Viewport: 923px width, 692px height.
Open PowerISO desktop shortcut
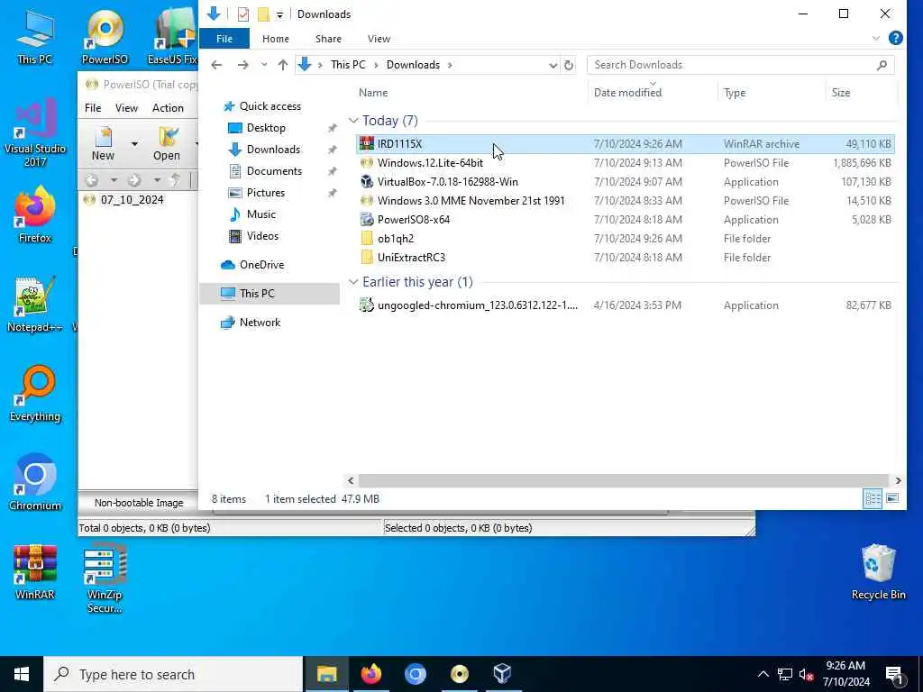coord(105,36)
